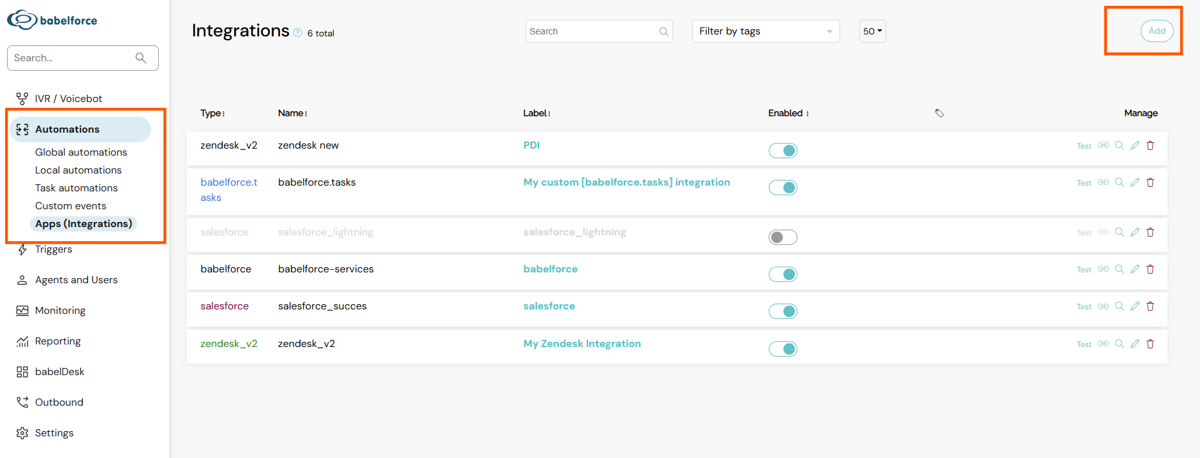The image size is (1200, 458).
Task: Sort by the Type column
Action: pos(212,113)
